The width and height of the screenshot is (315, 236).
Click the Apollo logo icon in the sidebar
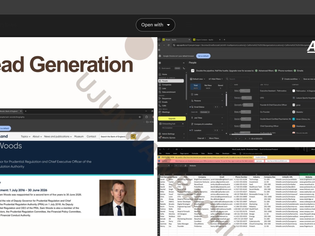pyautogui.click(x=160, y=63)
